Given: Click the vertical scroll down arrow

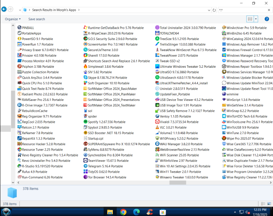Looking at the screenshot, I should click(x=13, y=182).
